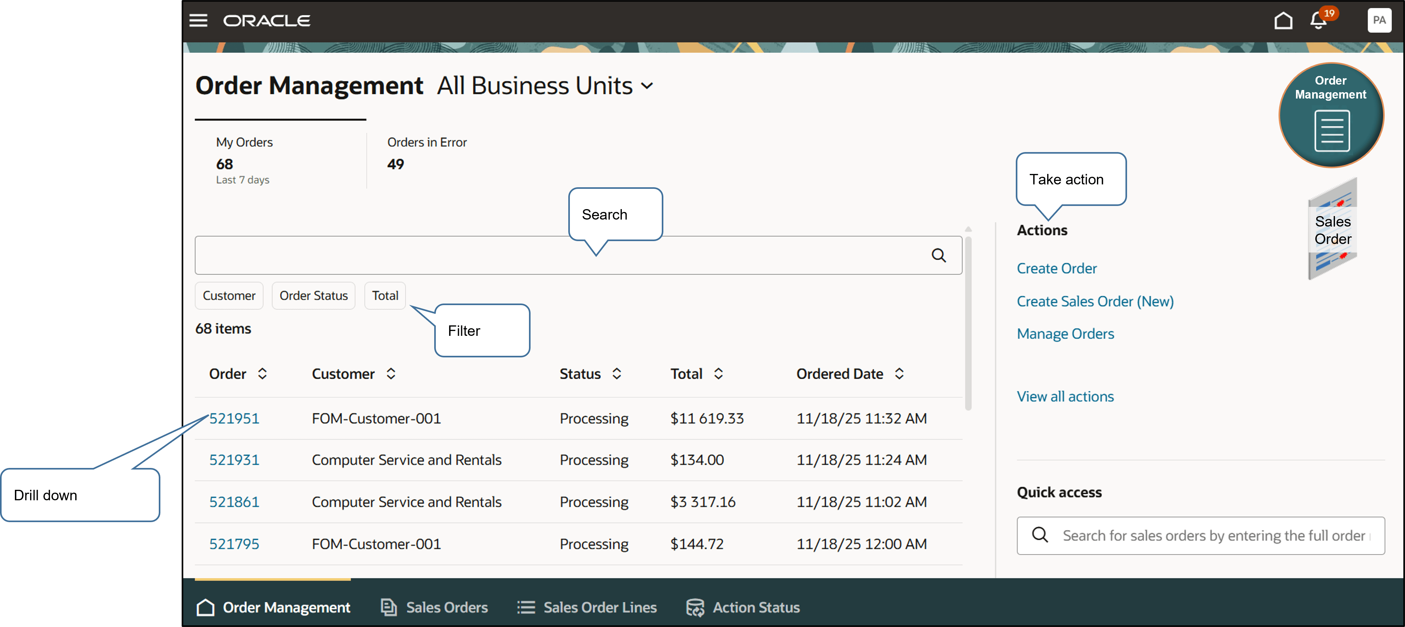1405x627 pixels.
Task: Sort table by Order column arrows
Action: tap(262, 374)
